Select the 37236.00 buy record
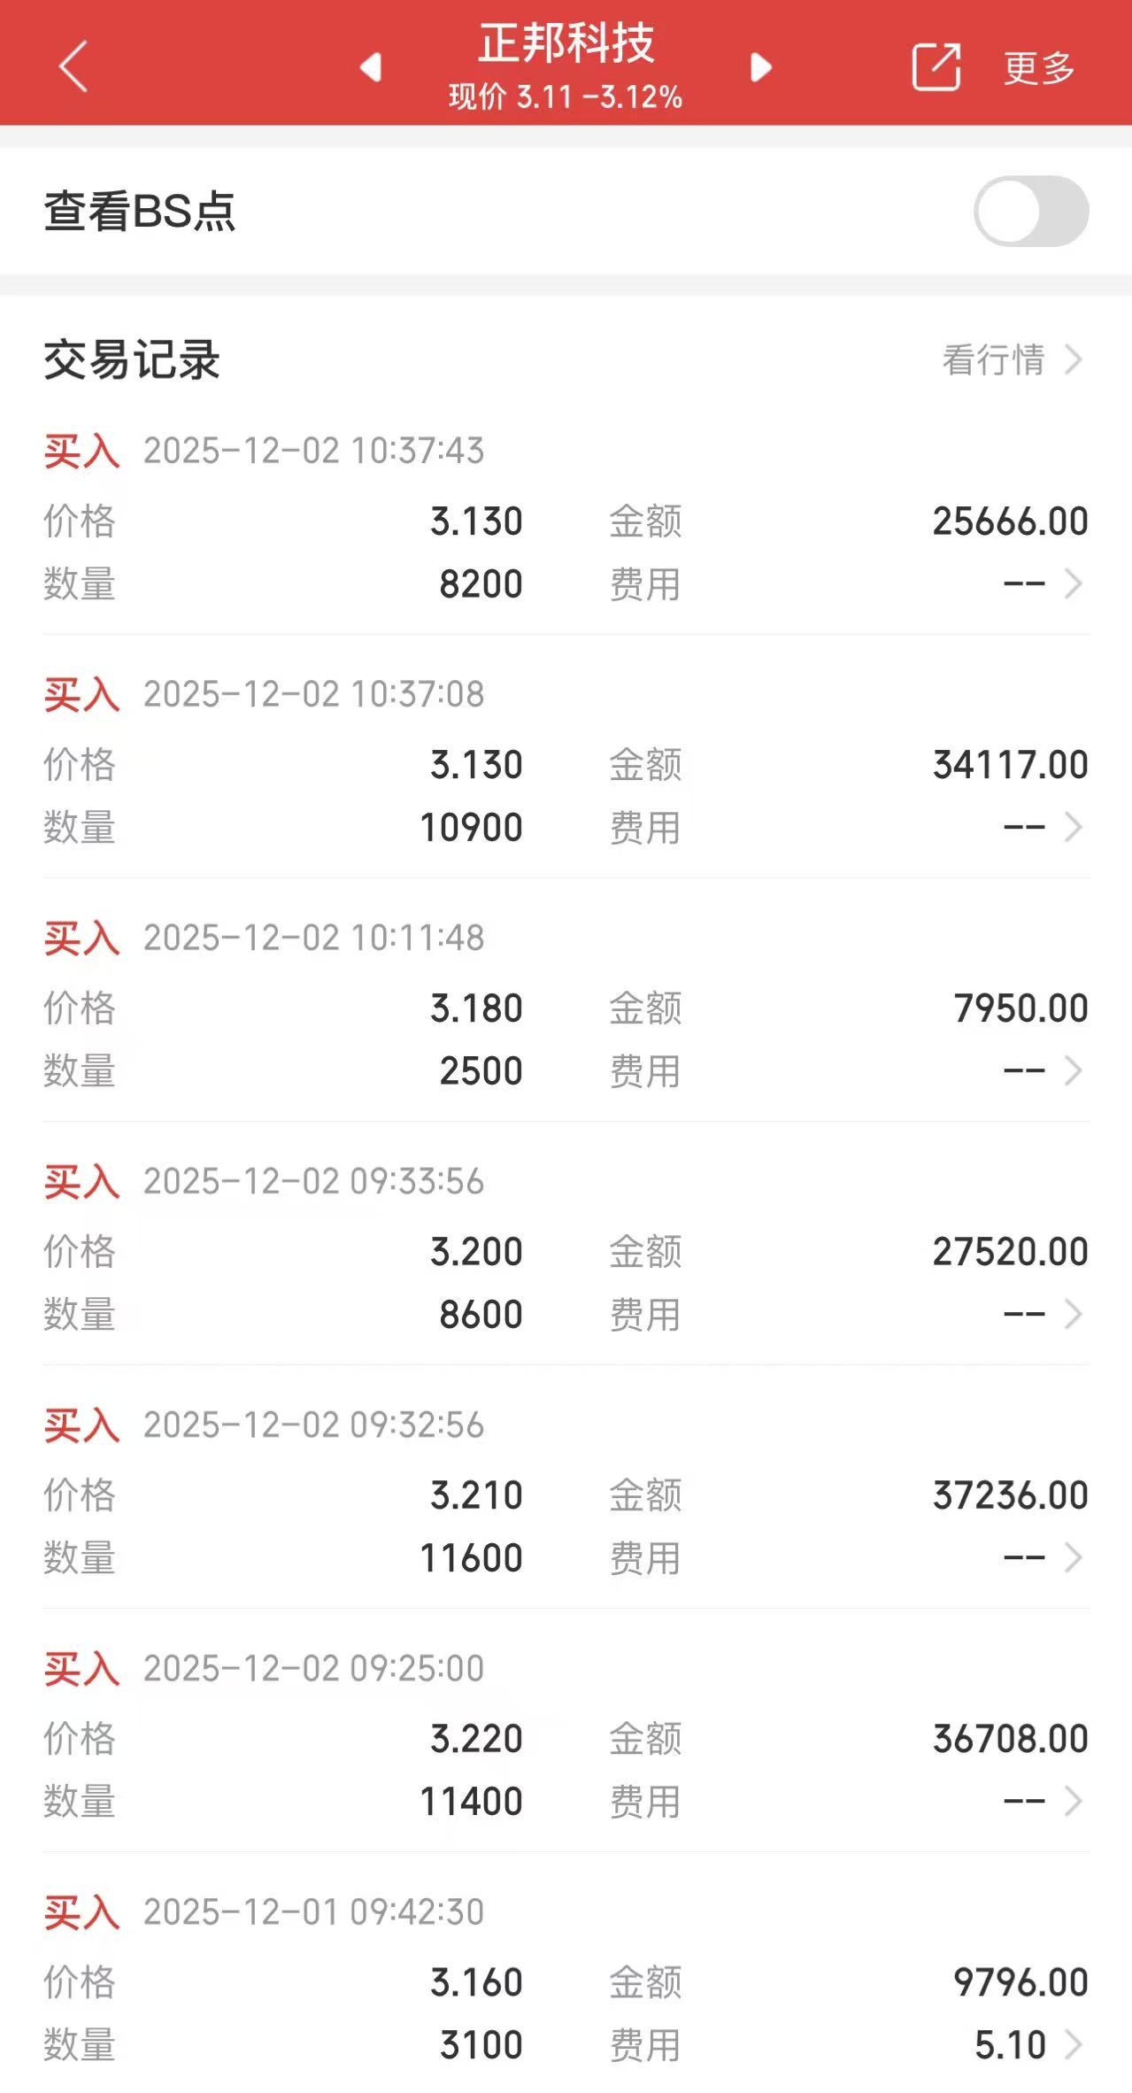 click(566, 1496)
